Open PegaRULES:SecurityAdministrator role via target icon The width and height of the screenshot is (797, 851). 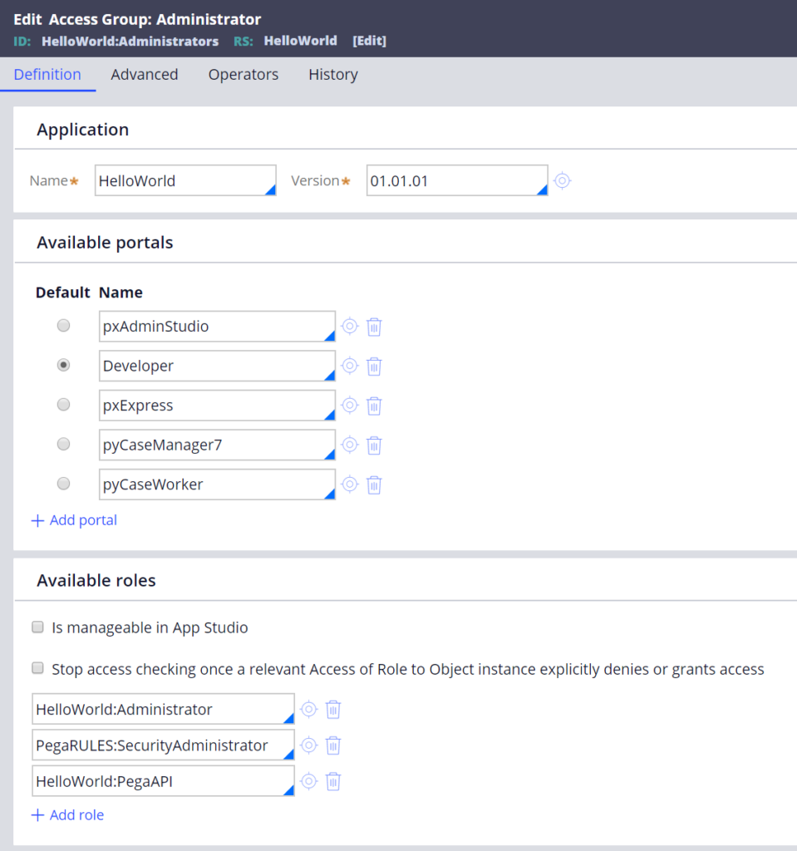[x=309, y=745]
